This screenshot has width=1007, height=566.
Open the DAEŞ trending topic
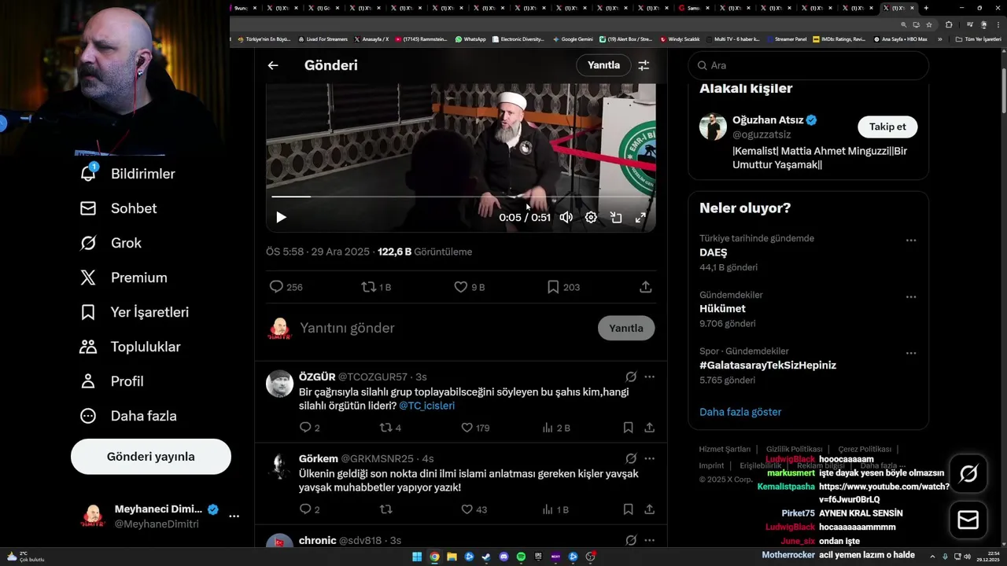point(713,252)
